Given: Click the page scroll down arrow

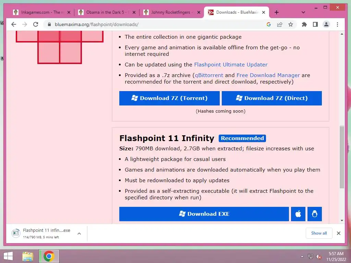Looking at the screenshot, I should [x=342, y=221].
